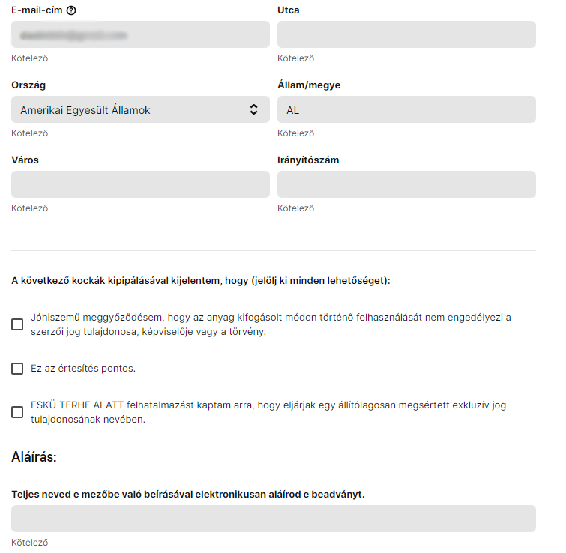This screenshot has height=553, width=566.
Task: Click the Állam/megye field label
Action: click(309, 85)
